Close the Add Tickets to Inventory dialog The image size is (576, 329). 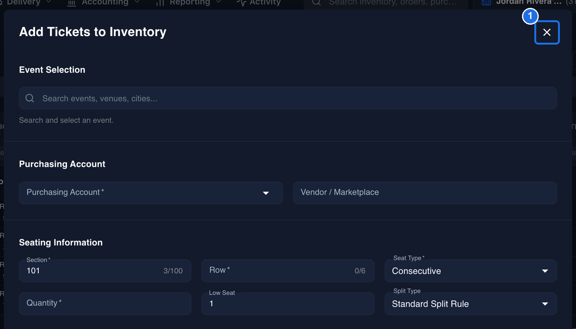coord(547,32)
